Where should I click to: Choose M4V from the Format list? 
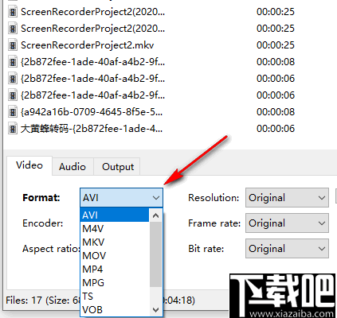[x=115, y=228]
